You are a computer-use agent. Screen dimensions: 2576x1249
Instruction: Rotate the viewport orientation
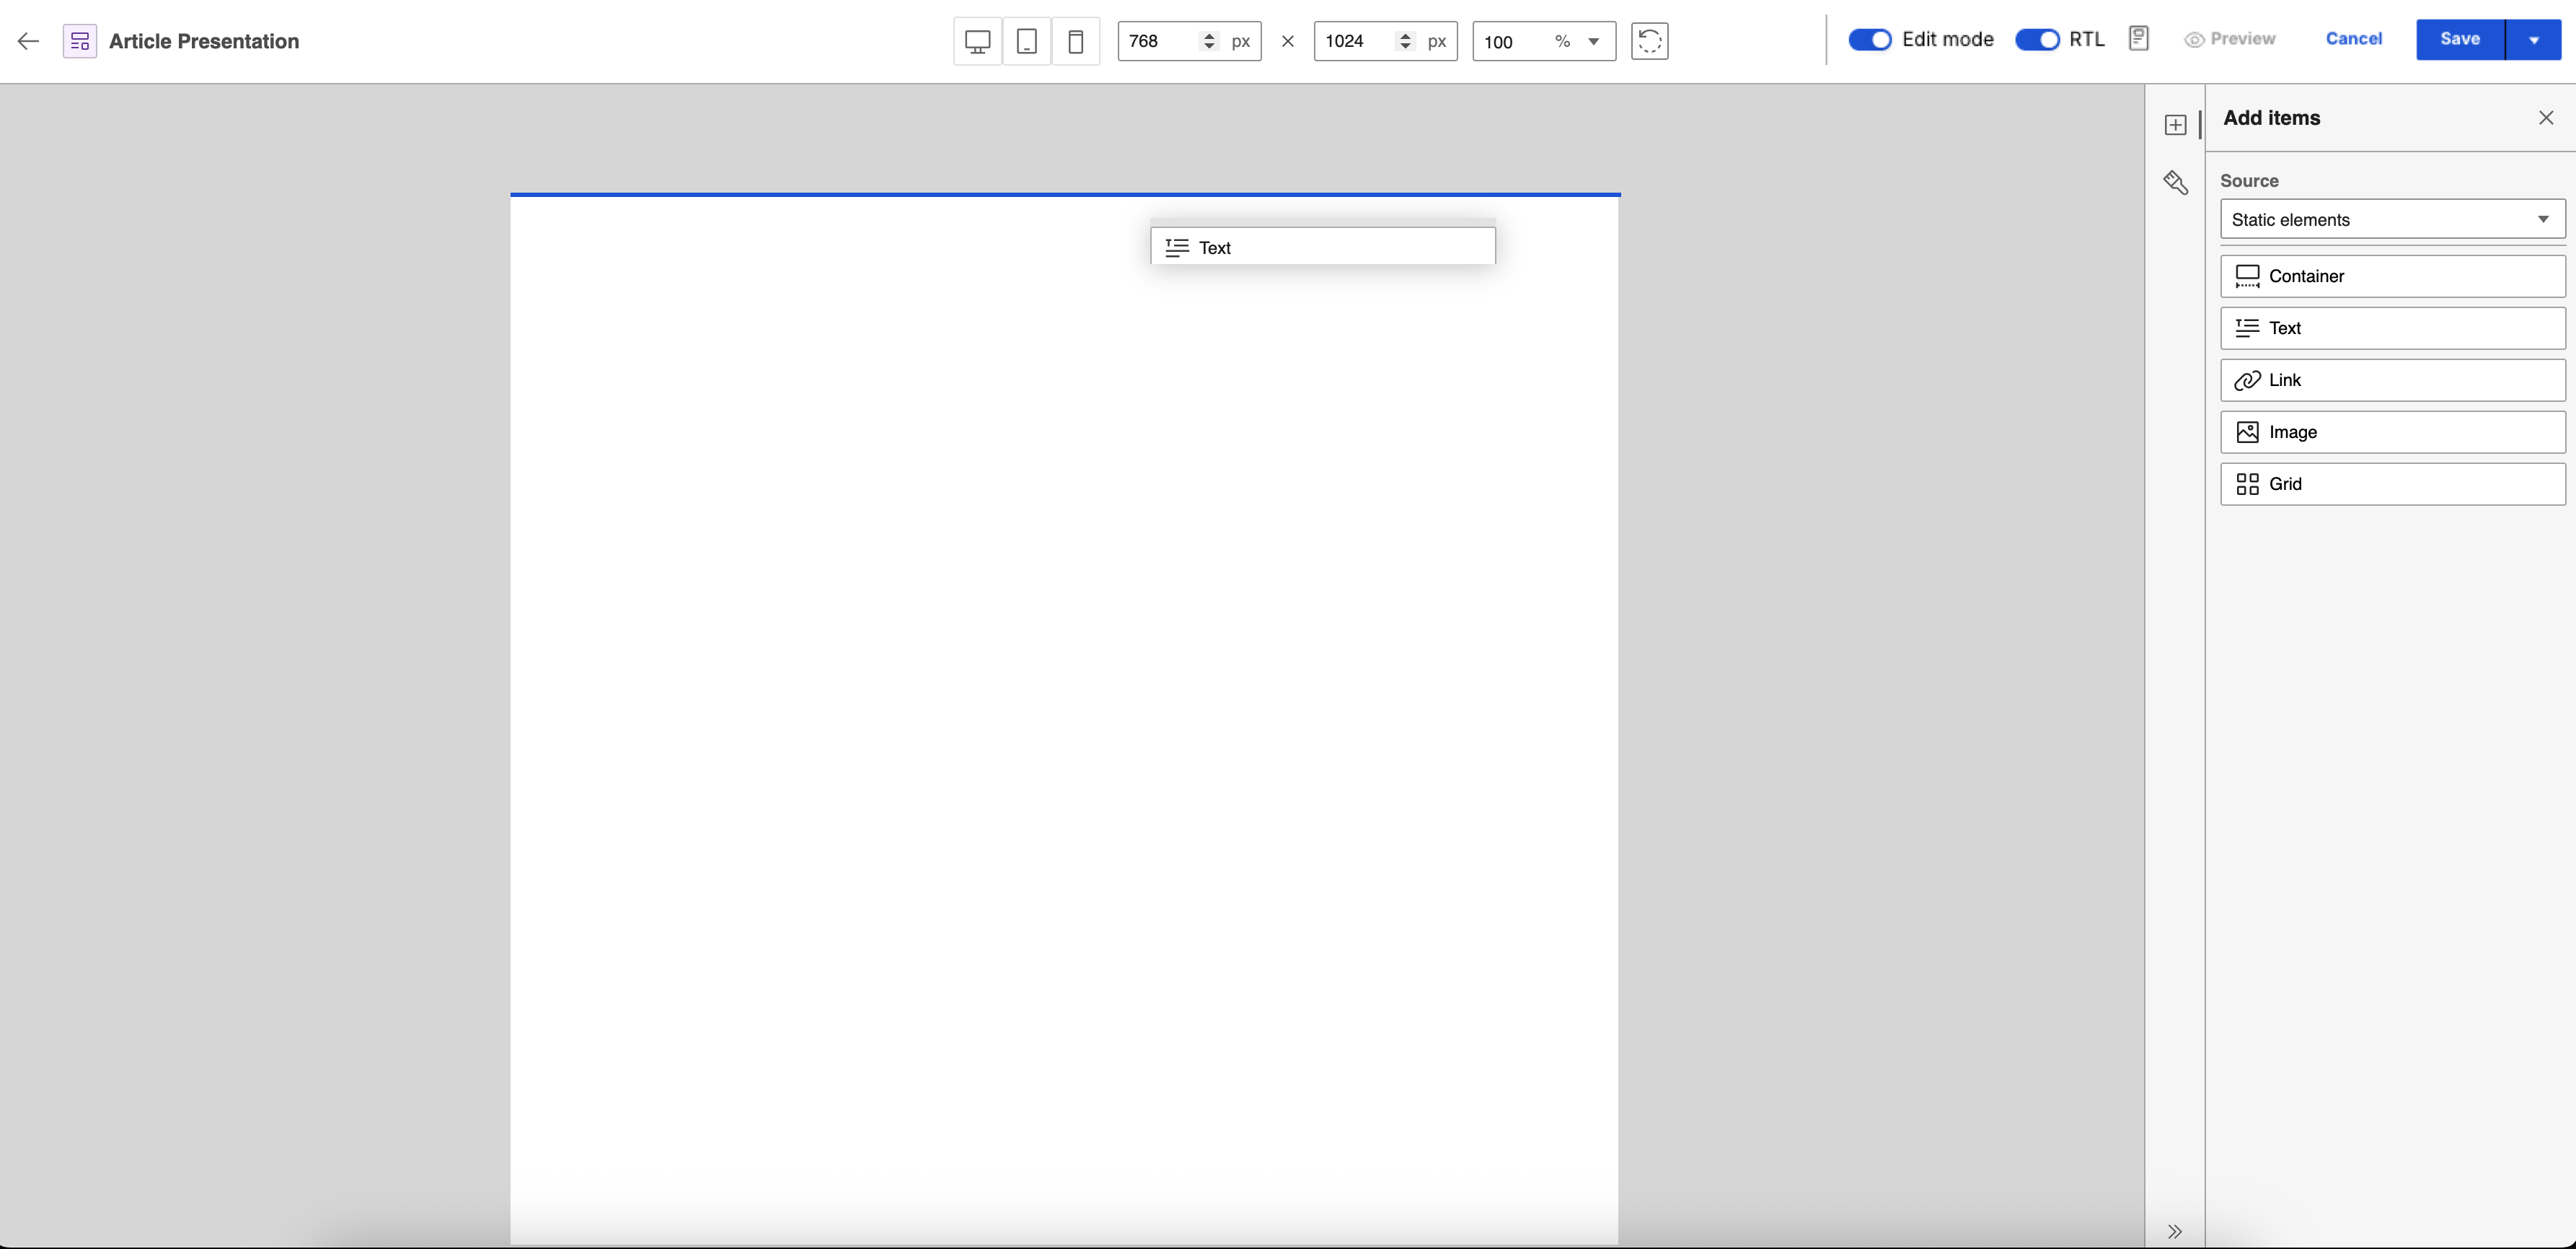click(x=1649, y=41)
